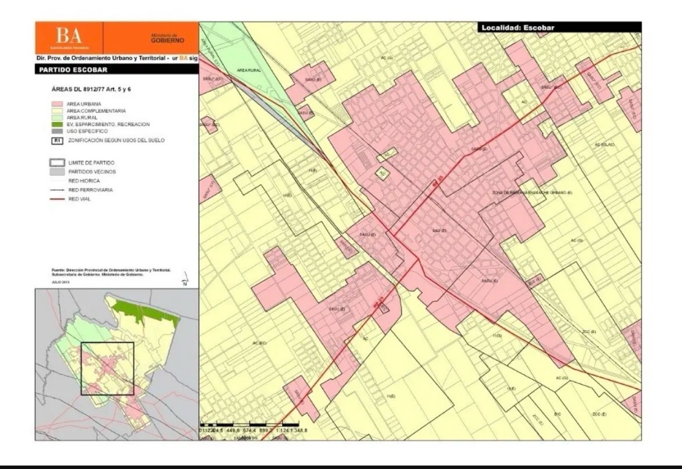Click the Uso Especifico gray swatch
The image size is (682, 469).
click(x=58, y=131)
